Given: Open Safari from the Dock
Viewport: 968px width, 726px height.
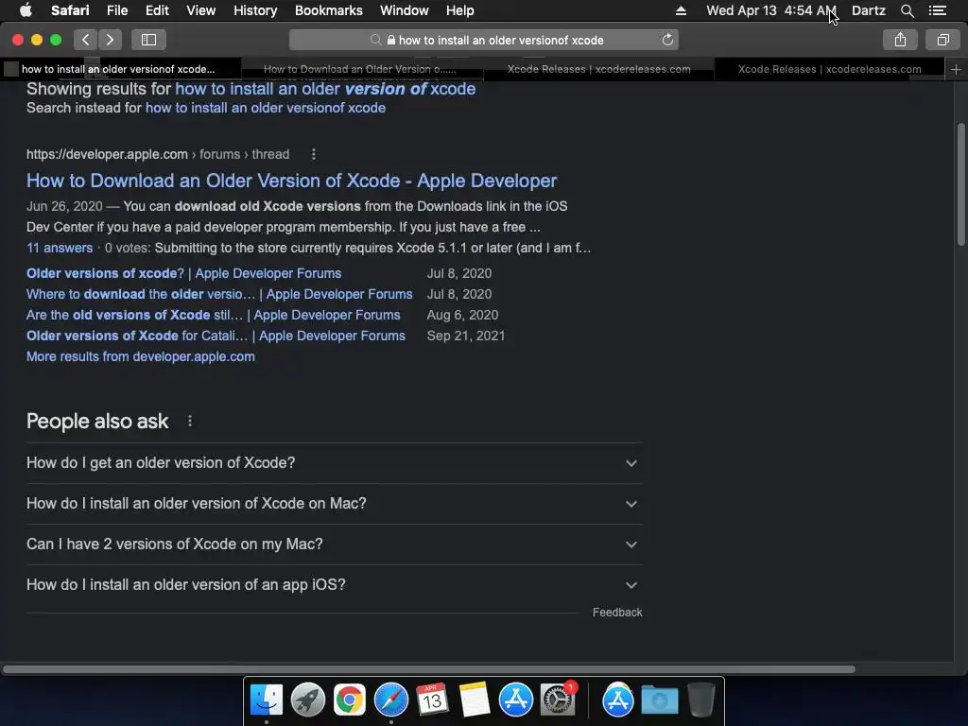Looking at the screenshot, I should (x=390, y=700).
